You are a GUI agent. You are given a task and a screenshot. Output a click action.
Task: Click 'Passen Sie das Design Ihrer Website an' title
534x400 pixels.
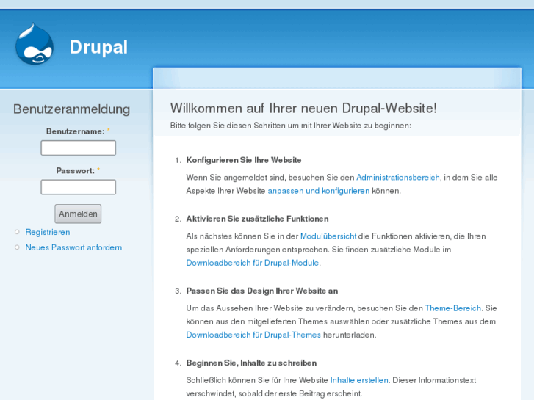tap(262, 291)
